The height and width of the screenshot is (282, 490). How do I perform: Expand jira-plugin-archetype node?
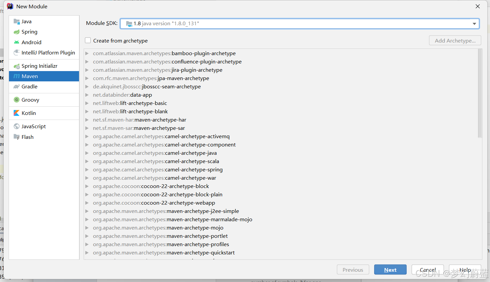87,70
